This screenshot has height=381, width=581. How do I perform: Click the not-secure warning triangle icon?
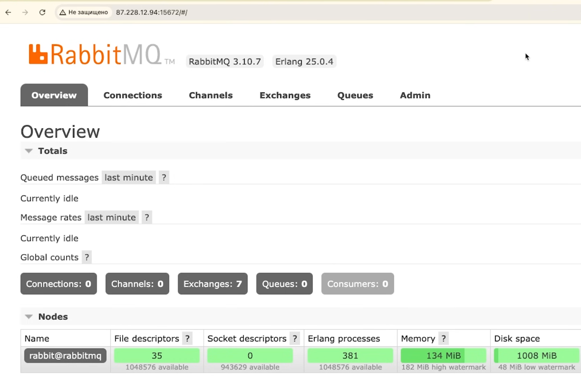(x=62, y=12)
